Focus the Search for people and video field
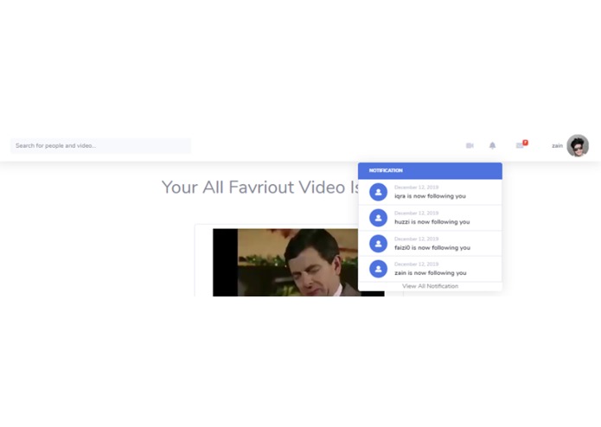The height and width of the screenshot is (427, 601). pos(101,145)
